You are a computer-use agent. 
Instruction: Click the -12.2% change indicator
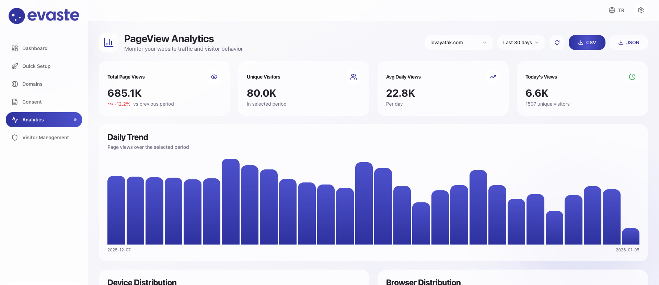coord(119,104)
